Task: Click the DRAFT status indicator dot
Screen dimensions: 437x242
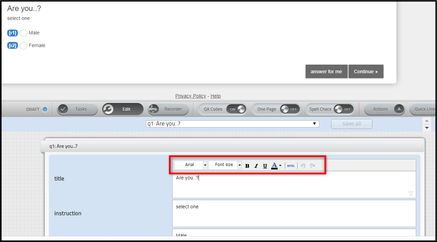Action: pos(45,110)
